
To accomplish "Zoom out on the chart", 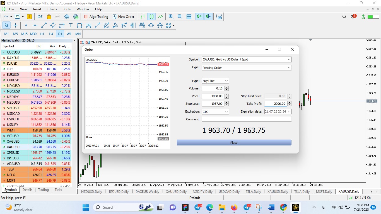I will (180, 17).
